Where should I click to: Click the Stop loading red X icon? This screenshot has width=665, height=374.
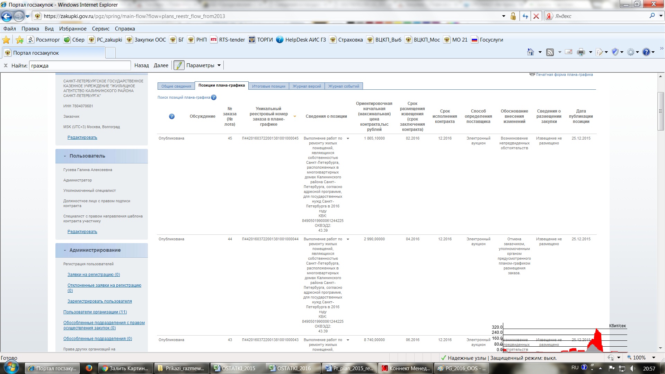536,16
